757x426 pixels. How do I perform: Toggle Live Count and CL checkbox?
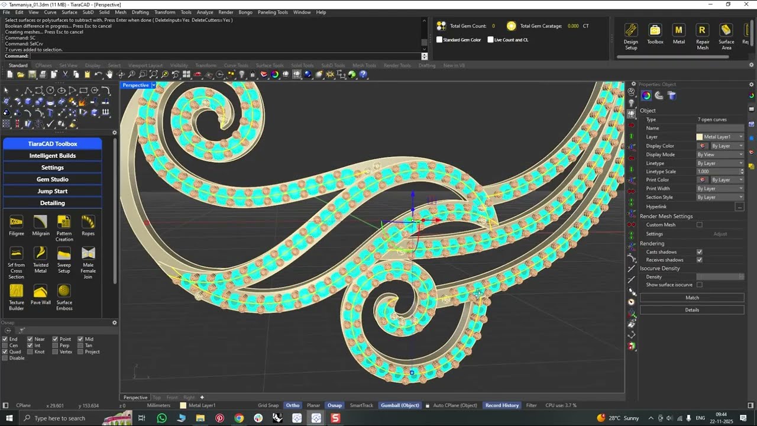point(490,40)
